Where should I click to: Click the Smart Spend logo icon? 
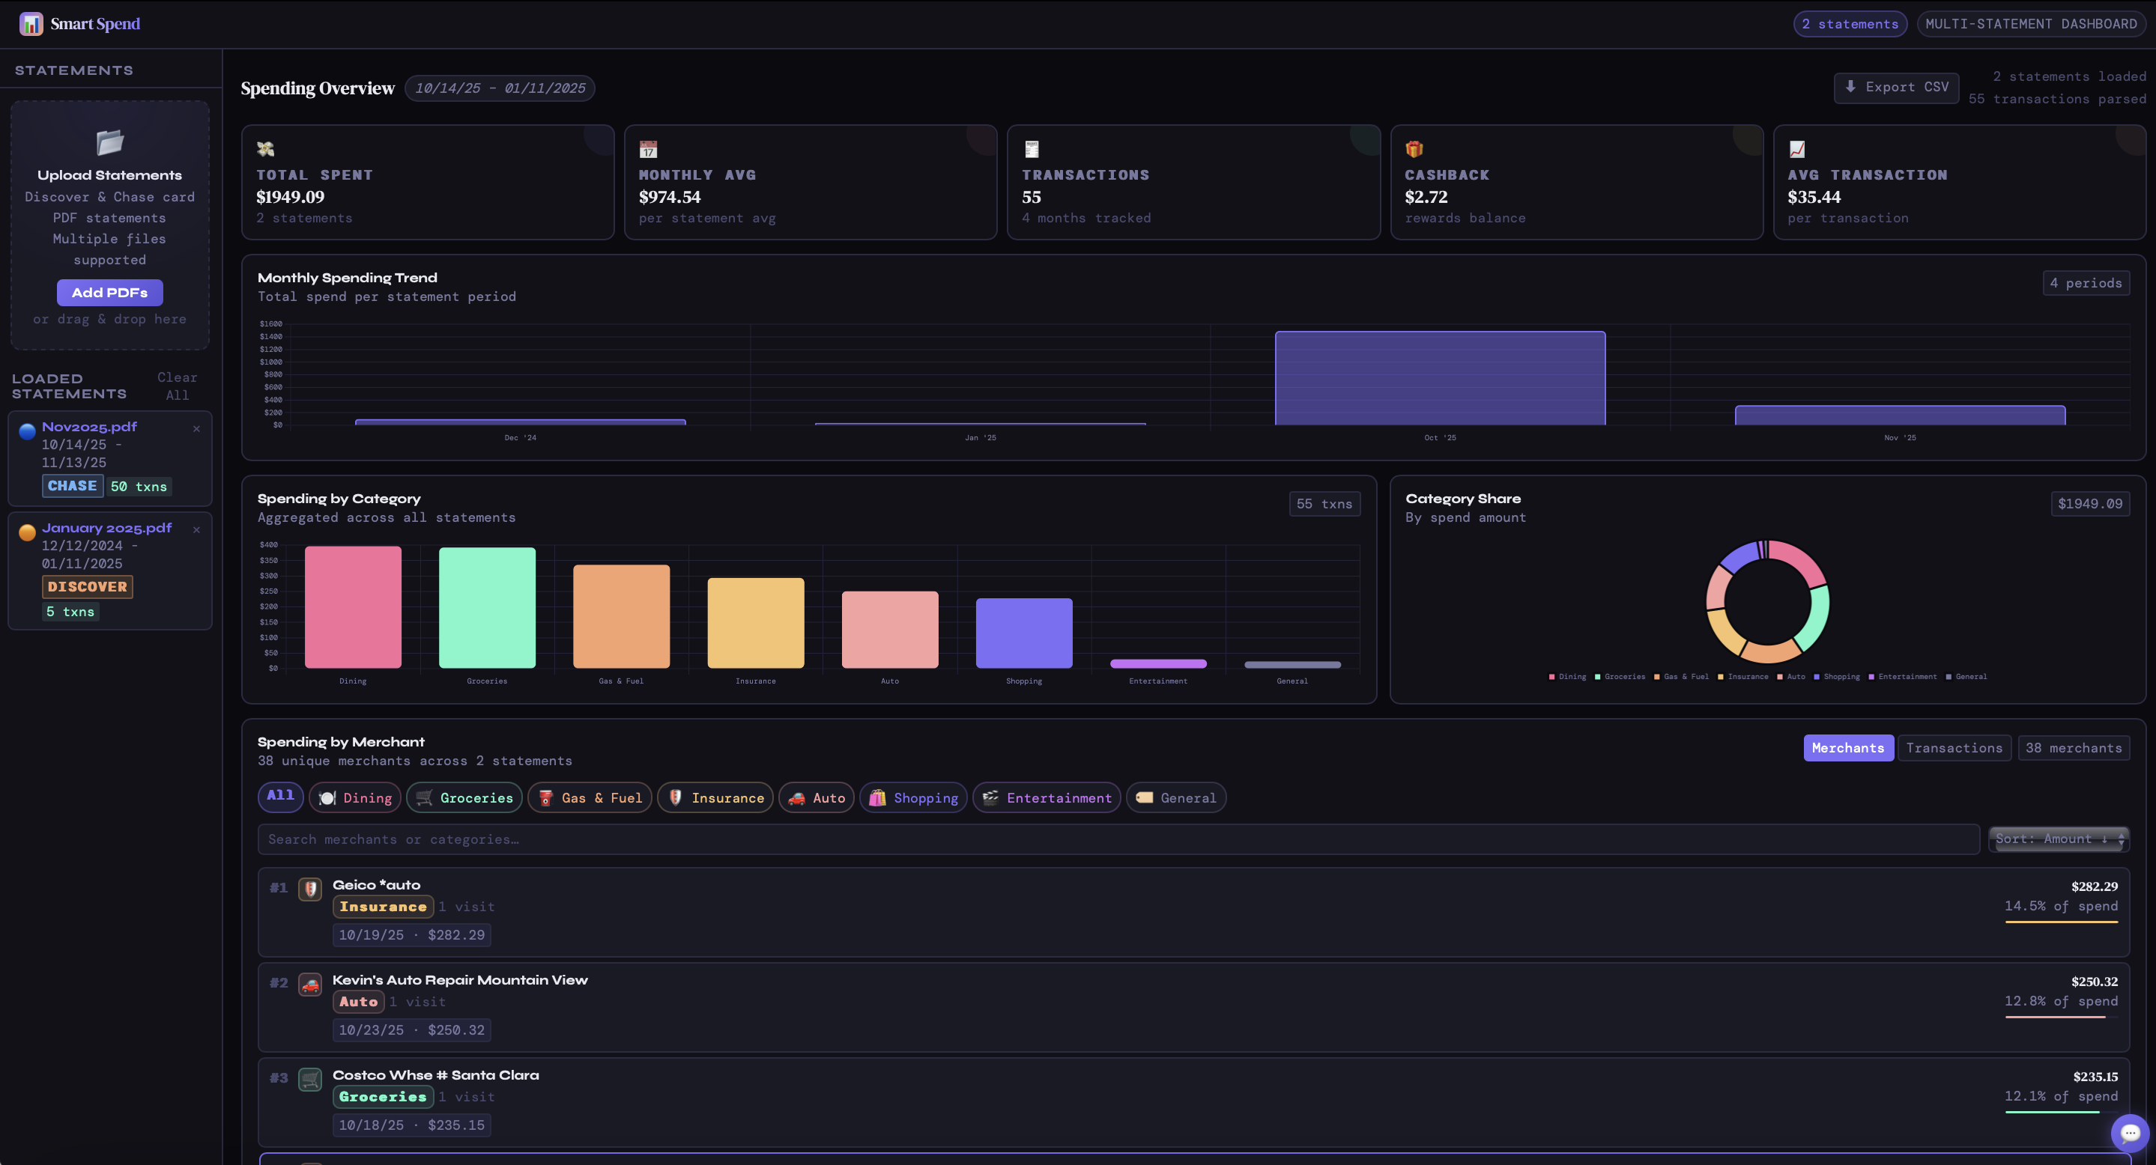tap(31, 23)
